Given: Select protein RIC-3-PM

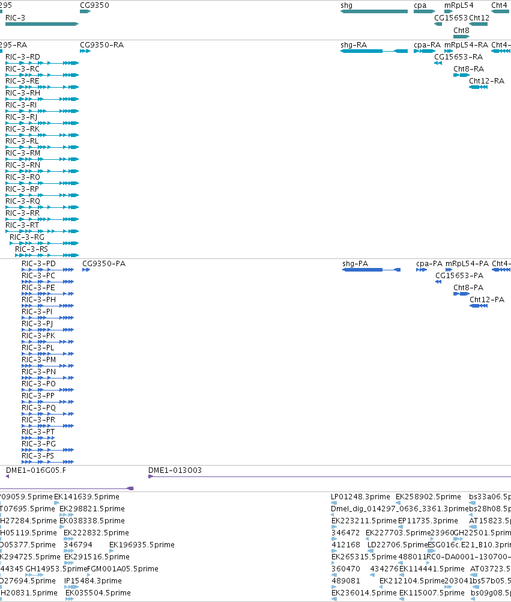Looking at the screenshot, I should click(47, 366).
